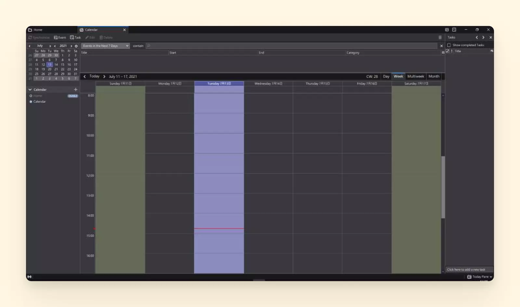Go to next day in Tasks pane
The height and width of the screenshot is (307, 520).
(483, 38)
